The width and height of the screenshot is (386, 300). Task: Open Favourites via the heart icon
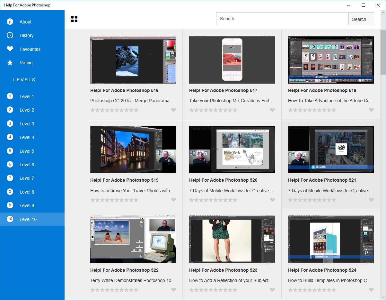click(10, 49)
